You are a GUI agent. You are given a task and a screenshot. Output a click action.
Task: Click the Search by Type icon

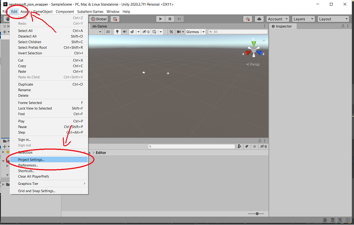click(x=239, y=147)
